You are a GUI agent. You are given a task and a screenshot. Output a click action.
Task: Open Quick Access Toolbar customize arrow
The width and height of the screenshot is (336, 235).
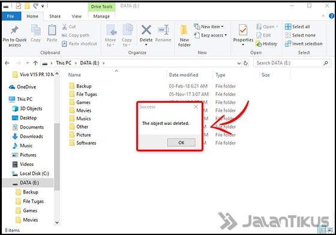(x=43, y=6)
